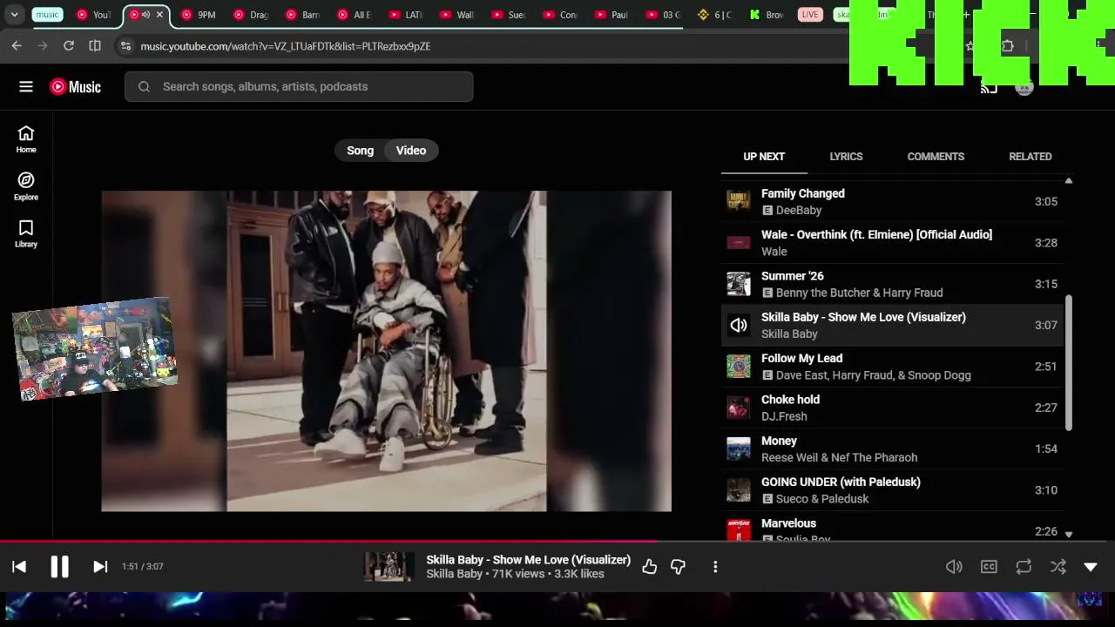Click the now-playing speaker icon on Skilla Baby row
1115x627 pixels.
(x=739, y=325)
